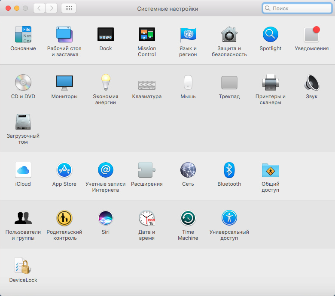The height and width of the screenshot is (296, 335).
Task: Open the Siri preferences pane
Action: tap(106, 218)
